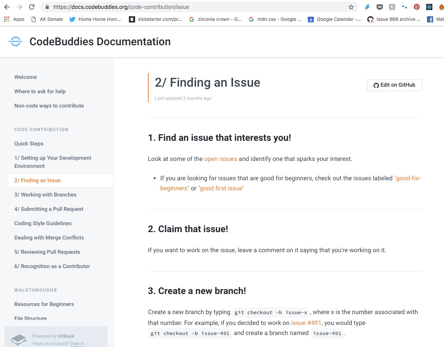
Task: Open the "open issues" link
Action: pyautogui.click(x=221, y=159)
